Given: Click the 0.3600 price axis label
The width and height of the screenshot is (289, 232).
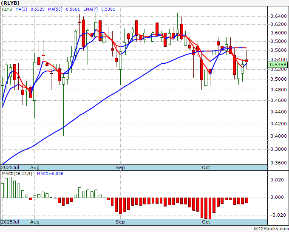Looking at the screenshot, I should tap(278, 163).
